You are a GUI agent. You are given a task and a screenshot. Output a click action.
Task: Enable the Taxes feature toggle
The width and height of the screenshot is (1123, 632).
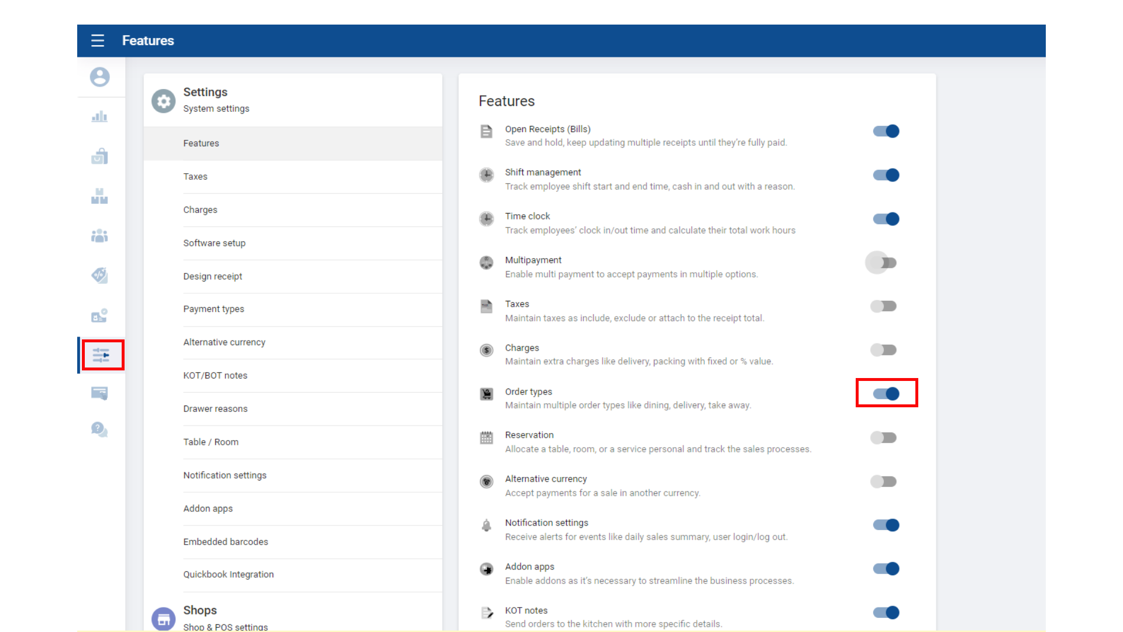(x=883, y=306)
